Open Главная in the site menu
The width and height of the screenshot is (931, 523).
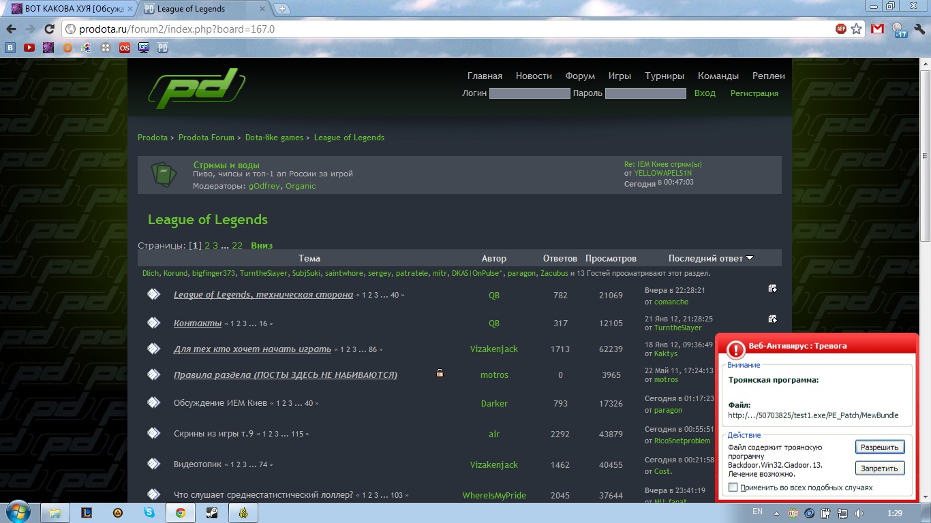click(x=485, y=76)
